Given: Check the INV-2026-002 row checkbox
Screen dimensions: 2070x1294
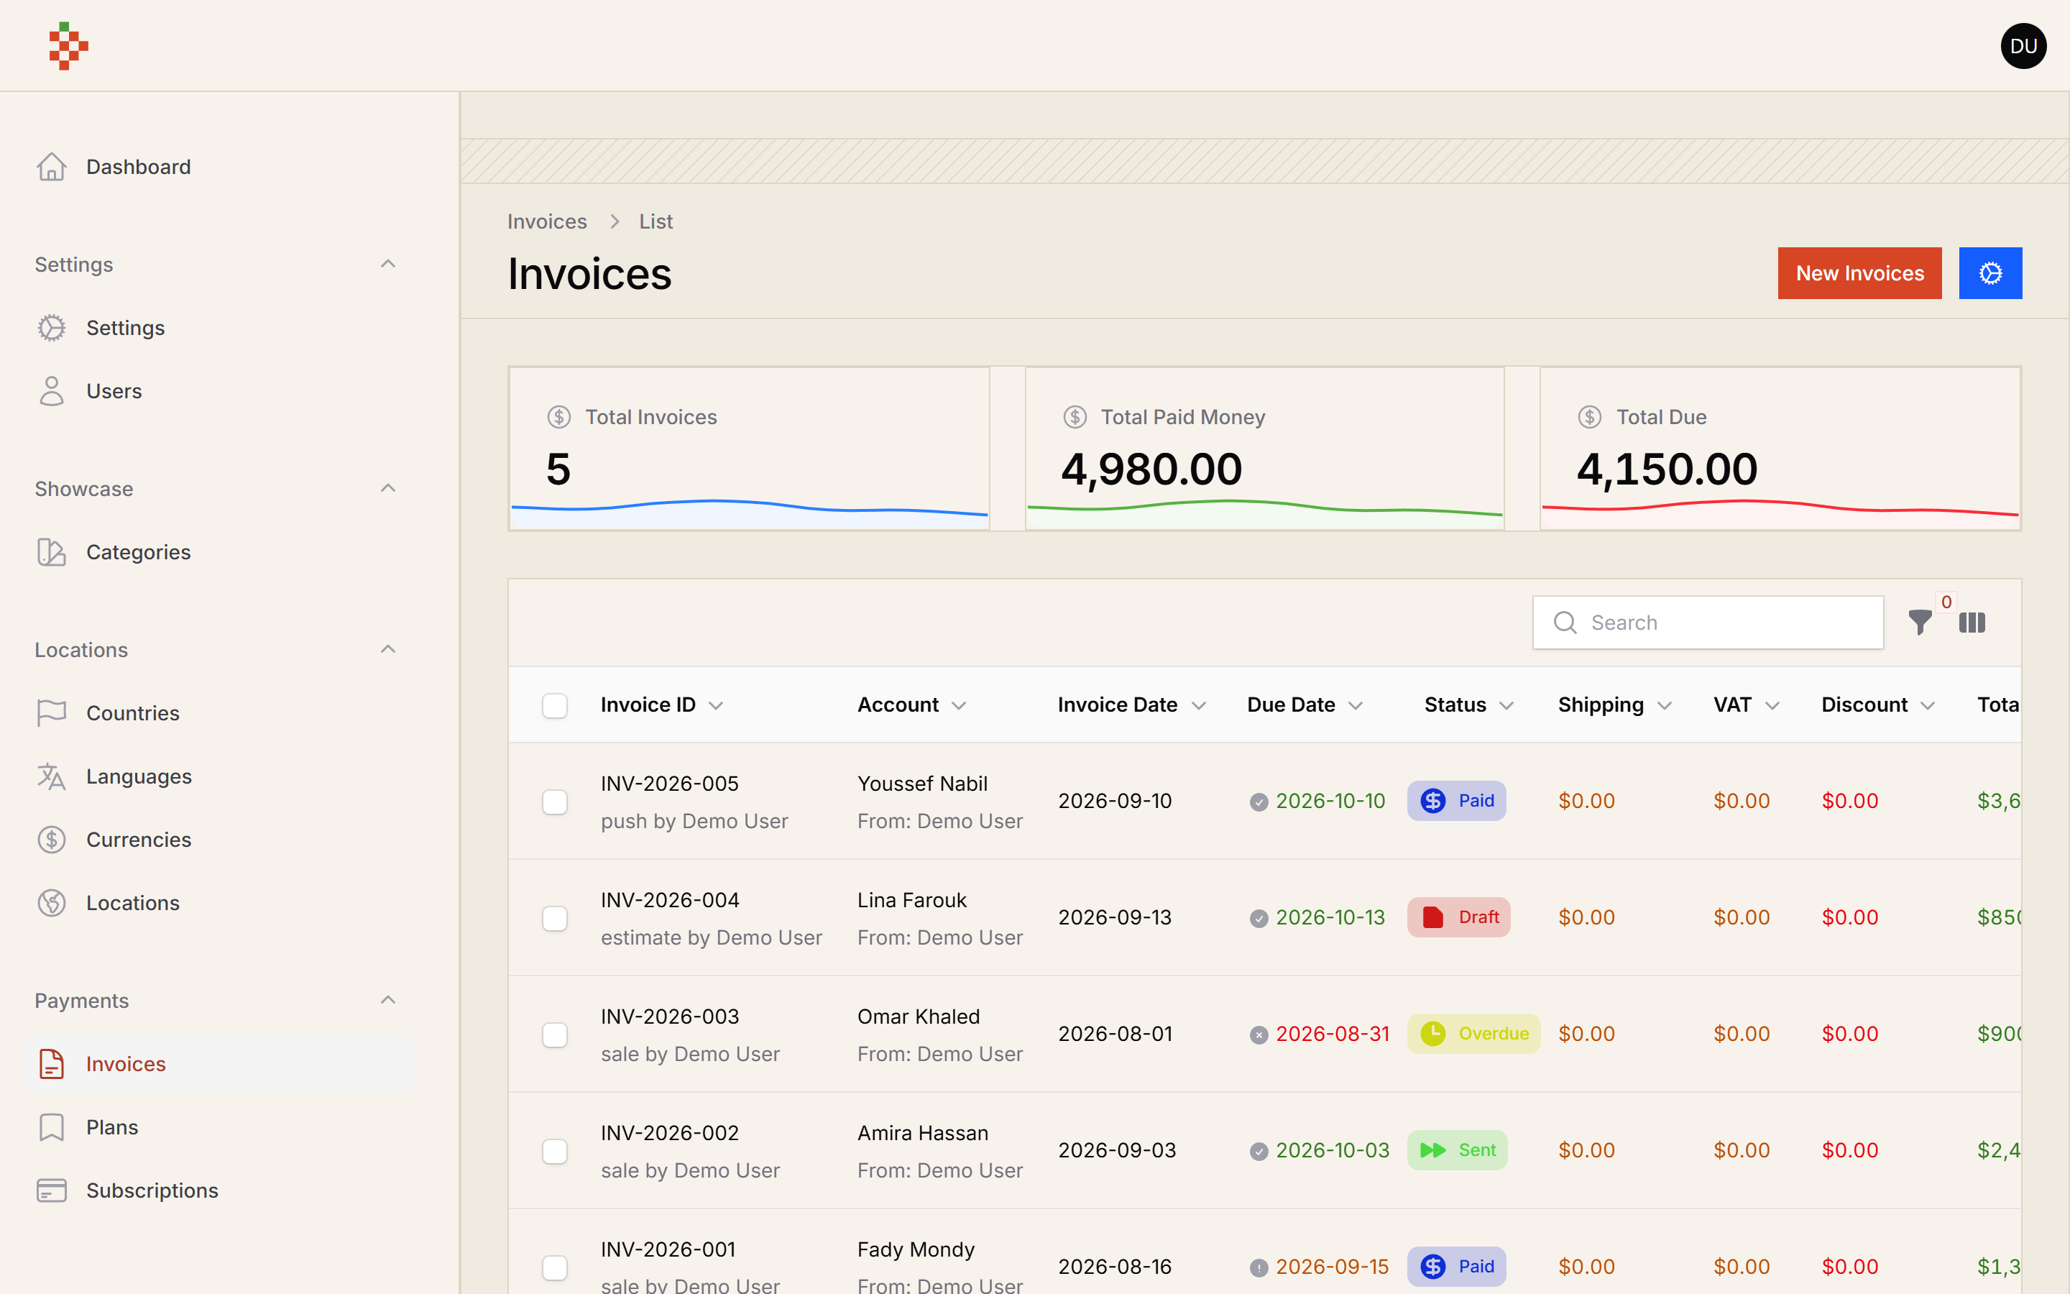Looking at the screenshot, I should pyautogui.click(x=555, y=1151).
